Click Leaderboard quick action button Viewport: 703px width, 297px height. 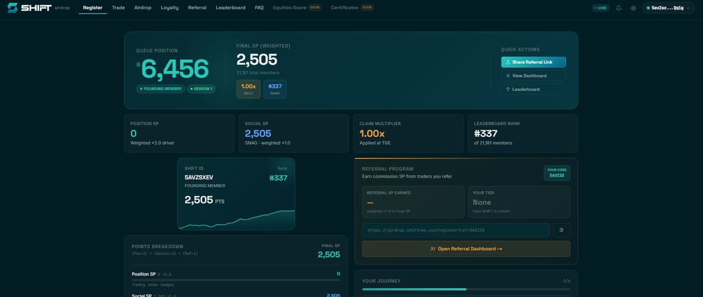[x=533, y=89]
